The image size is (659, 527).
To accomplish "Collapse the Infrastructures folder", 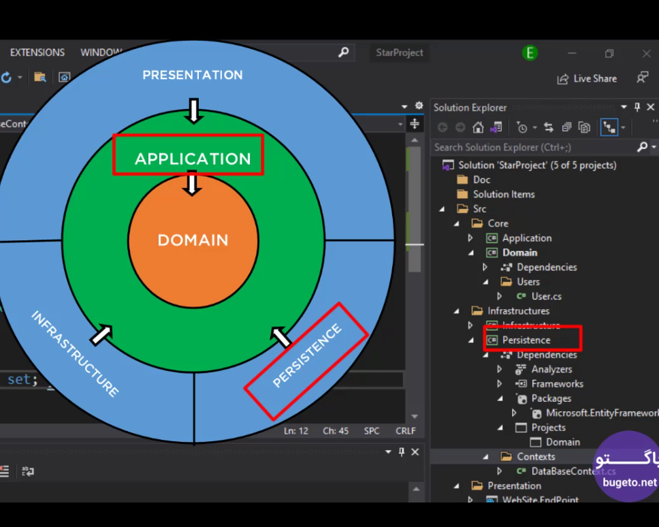I will click(x=456, y=311).
